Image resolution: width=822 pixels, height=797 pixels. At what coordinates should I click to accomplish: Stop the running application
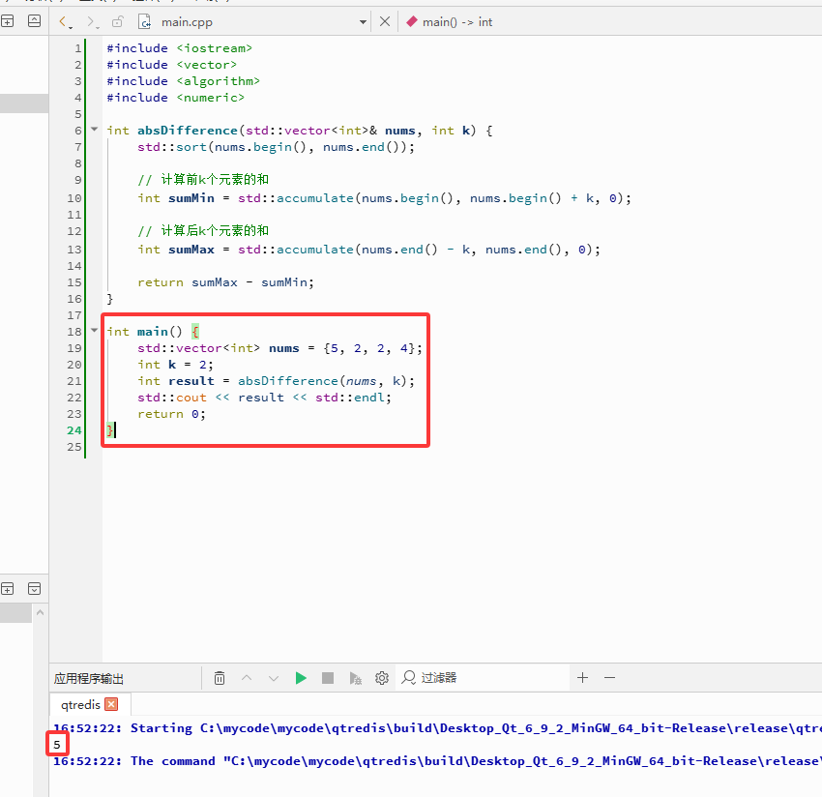(x=328, y=678)
